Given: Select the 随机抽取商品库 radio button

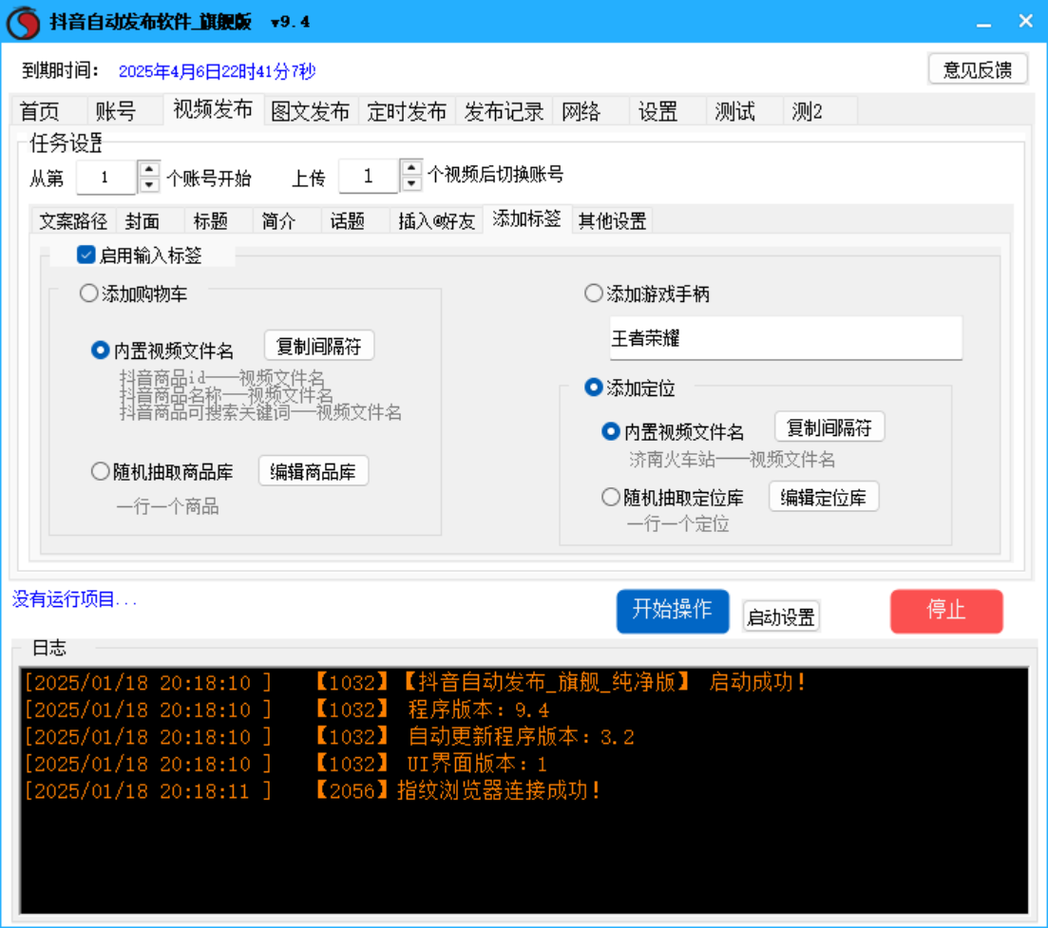Looking at the screenshot, I should [101, 472].
